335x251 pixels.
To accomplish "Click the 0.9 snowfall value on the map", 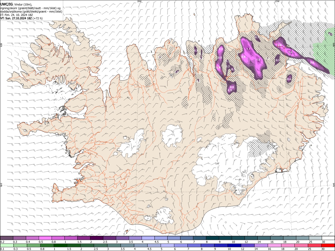I will (x=218, y=68).
